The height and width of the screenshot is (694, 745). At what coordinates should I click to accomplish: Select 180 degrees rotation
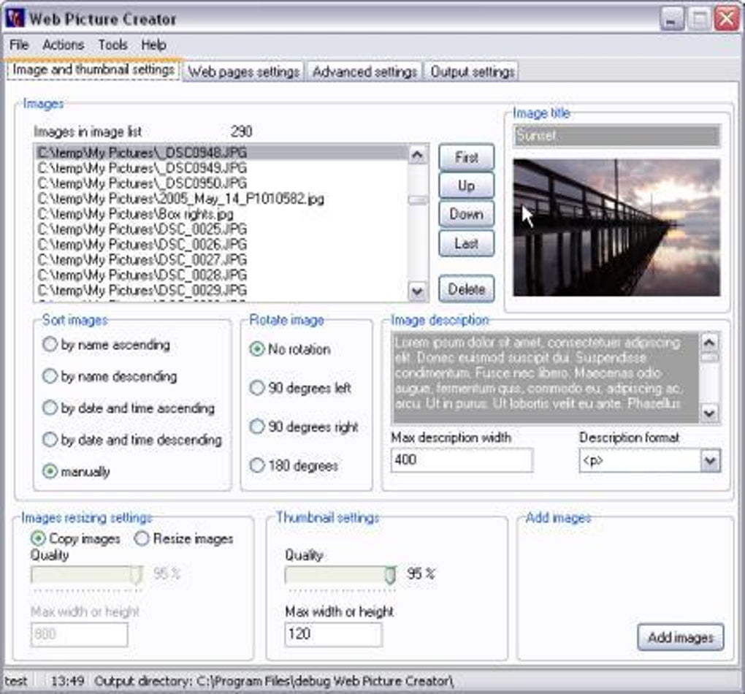point(294,465)
